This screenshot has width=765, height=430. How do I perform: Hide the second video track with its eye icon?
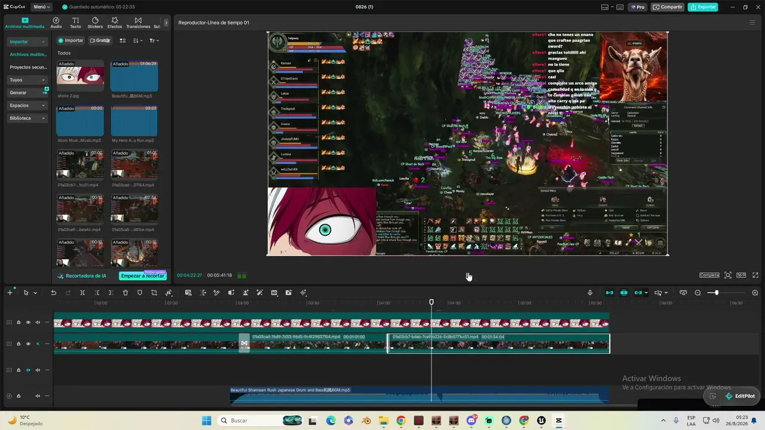click(27, 343)
